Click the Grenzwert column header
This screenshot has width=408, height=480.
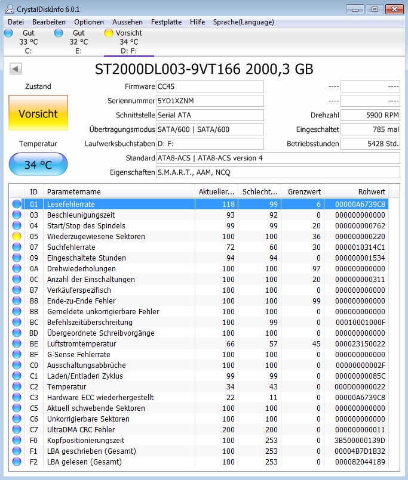tap(302, 192)
